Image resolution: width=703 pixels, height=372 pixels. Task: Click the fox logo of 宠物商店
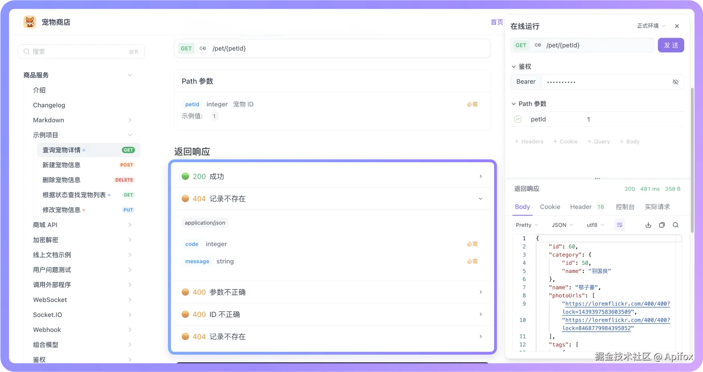[x=30, y=22]
